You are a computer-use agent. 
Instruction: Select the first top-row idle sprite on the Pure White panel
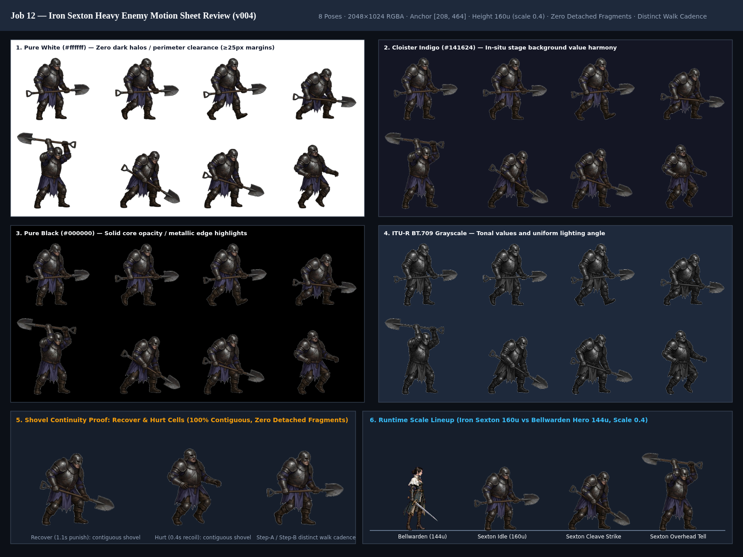point(57,89)
